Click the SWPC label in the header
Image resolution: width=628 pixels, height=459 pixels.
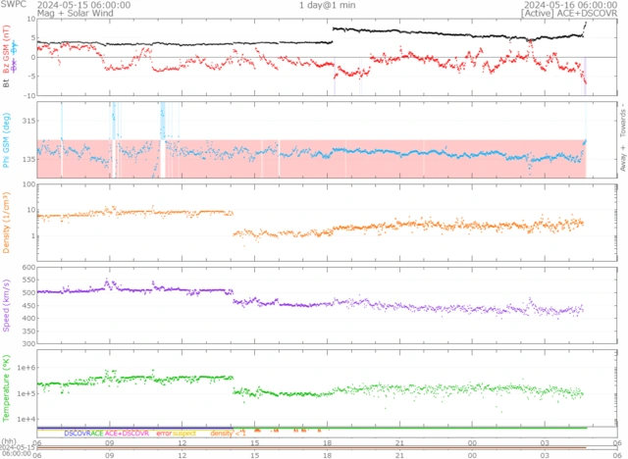click(13, 4)
